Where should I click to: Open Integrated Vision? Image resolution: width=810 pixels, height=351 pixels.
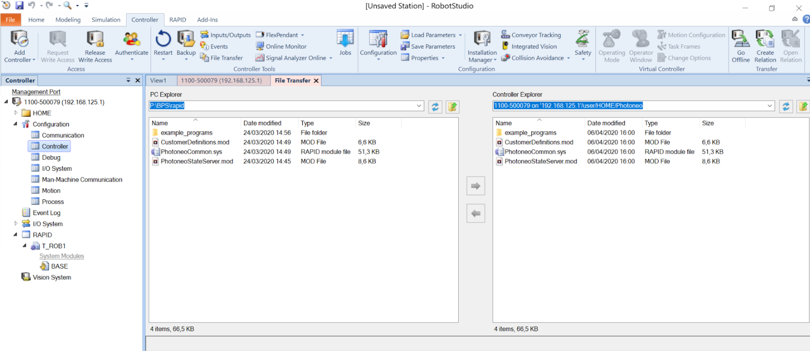529,47
